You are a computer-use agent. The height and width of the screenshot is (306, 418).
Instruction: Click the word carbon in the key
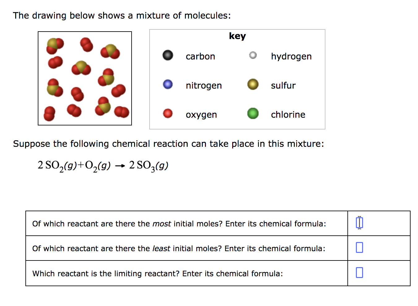click(200, 56)
